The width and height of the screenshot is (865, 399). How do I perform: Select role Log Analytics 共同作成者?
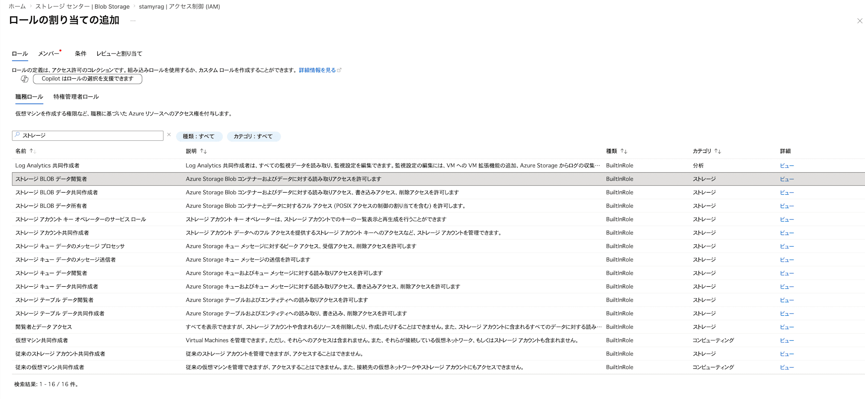[48, 165]
